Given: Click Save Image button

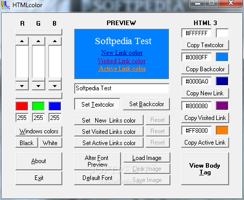Looking at the screenshot, I should tap(147, 180).
